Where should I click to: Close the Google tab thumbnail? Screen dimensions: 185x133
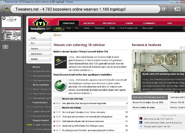pyautogui.click(x=4, y=18)
